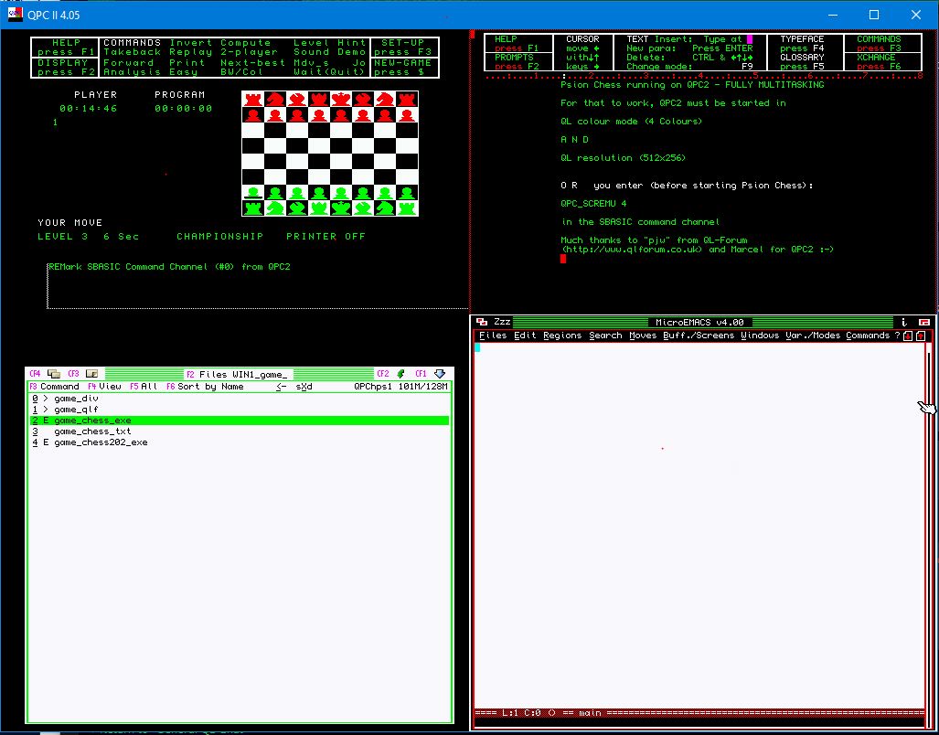Click the 'Takeback' command in chess
This screenshot has height=735, width=939.
pyautogui.click(x=133, y=52)
